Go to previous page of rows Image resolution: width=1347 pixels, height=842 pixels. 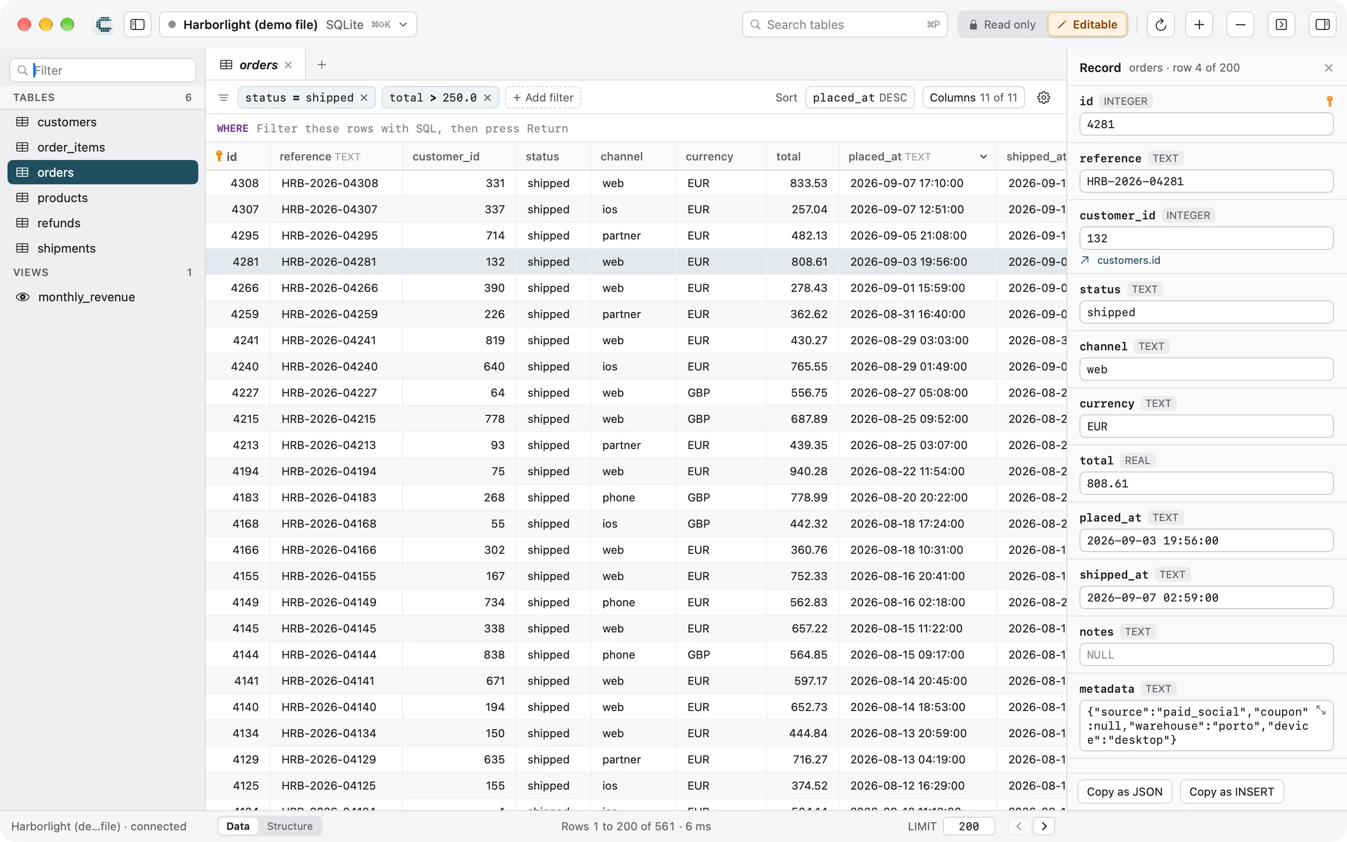pos(1019,826)
